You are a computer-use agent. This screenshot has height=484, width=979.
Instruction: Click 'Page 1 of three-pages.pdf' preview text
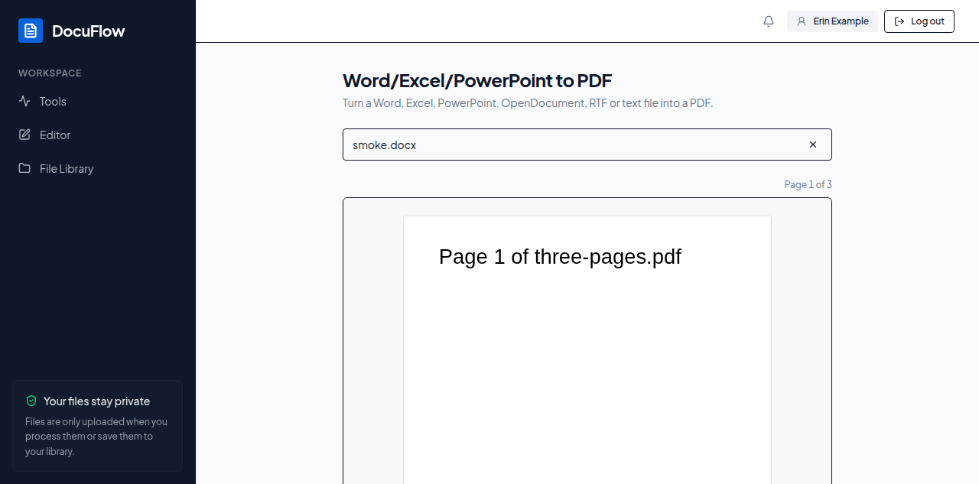(560, 257)
